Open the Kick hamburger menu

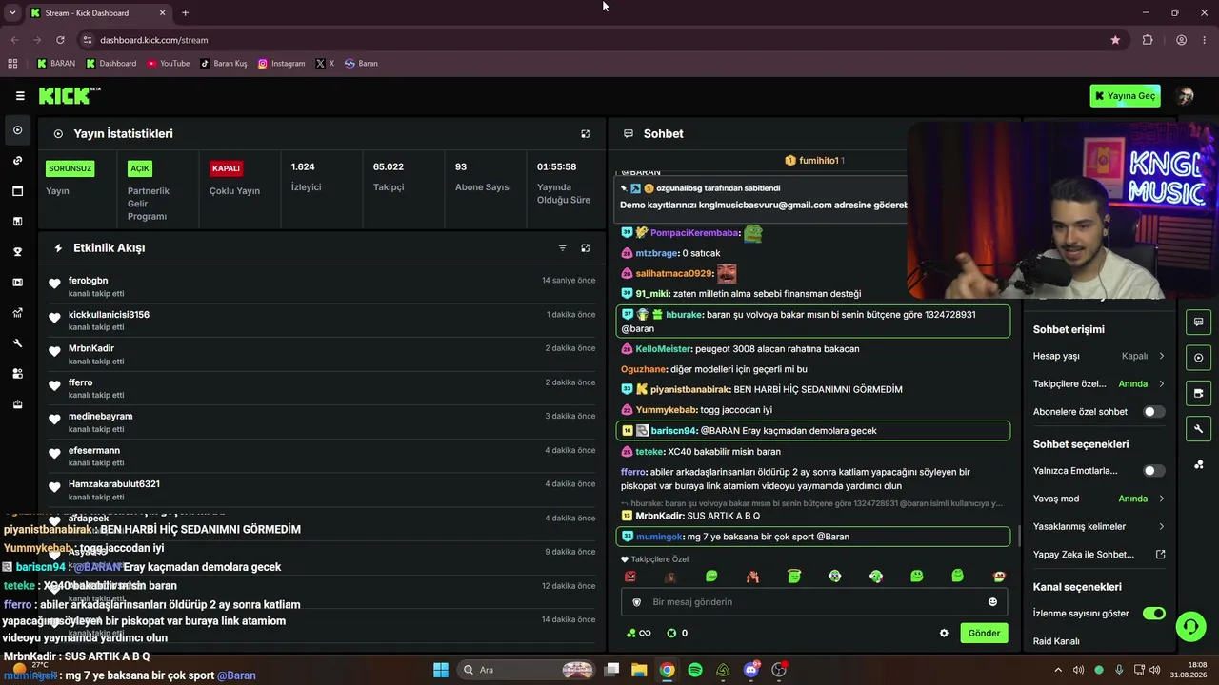(20, 96)
